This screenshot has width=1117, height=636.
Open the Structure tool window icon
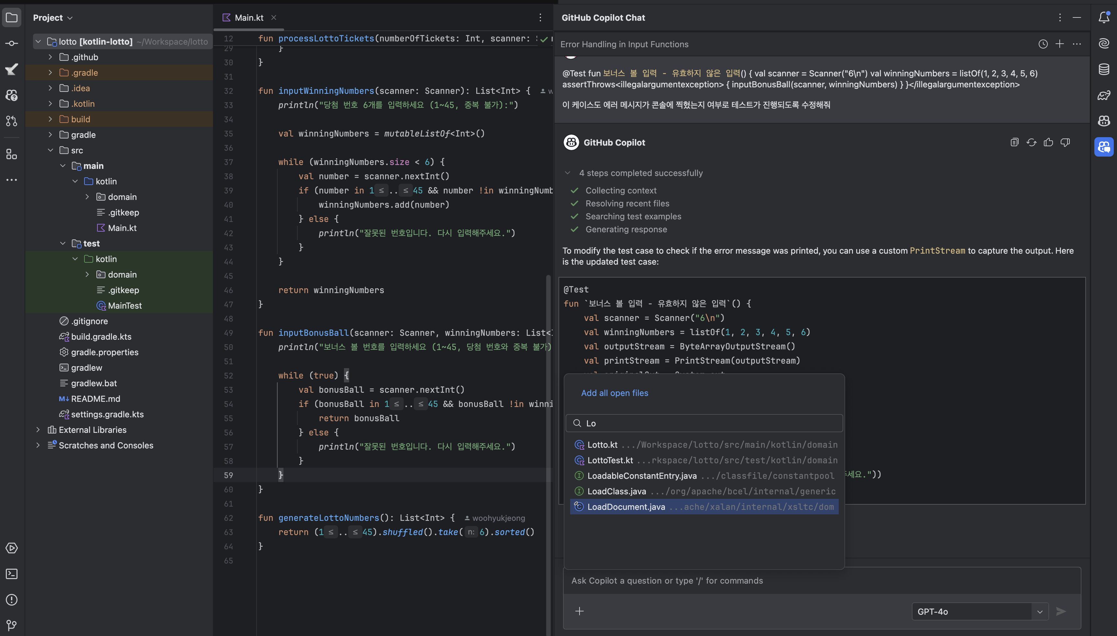pyautogui.click(x=12, y=154)
